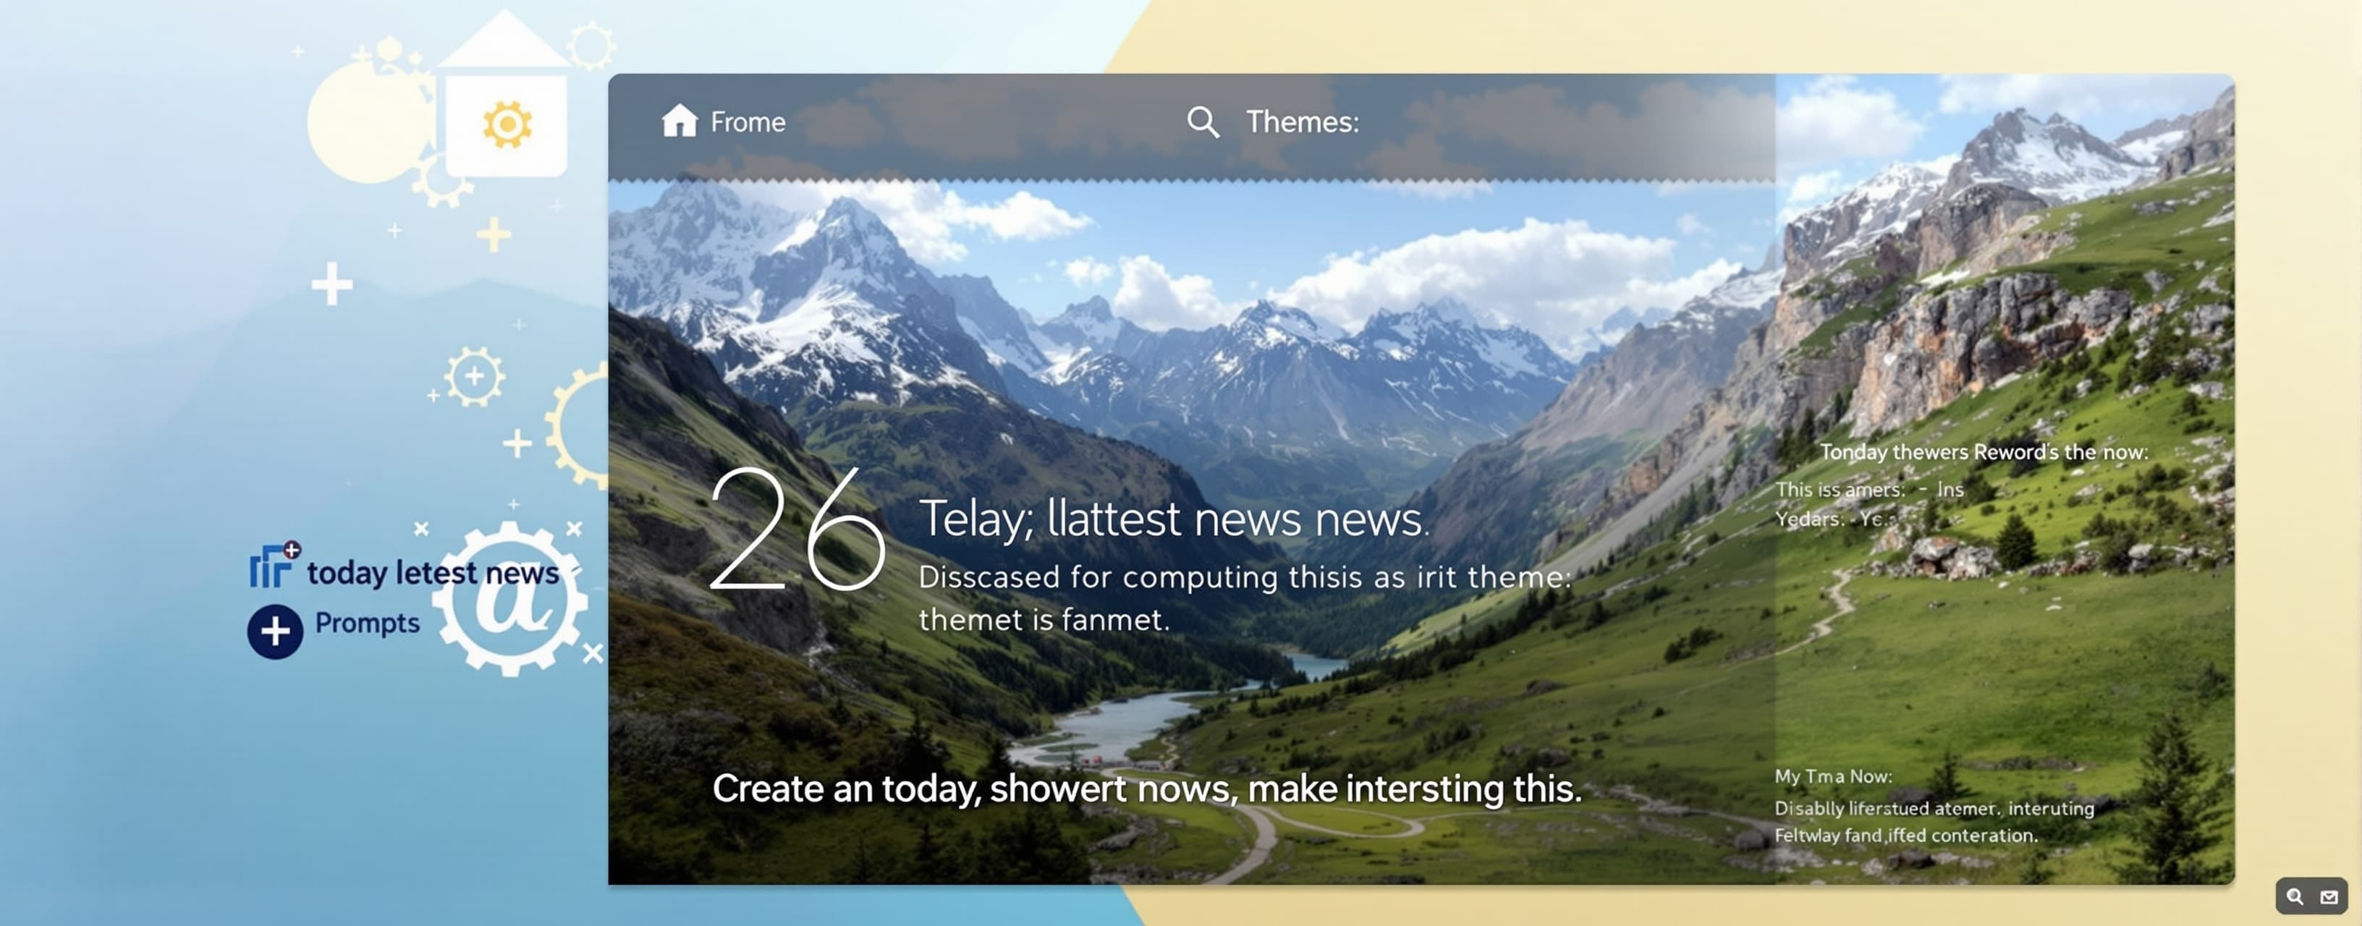Click the mail envelope icon in bottom-right corner
The width and height of the screenshot is (2362, 926).
tap(2329, 896)
